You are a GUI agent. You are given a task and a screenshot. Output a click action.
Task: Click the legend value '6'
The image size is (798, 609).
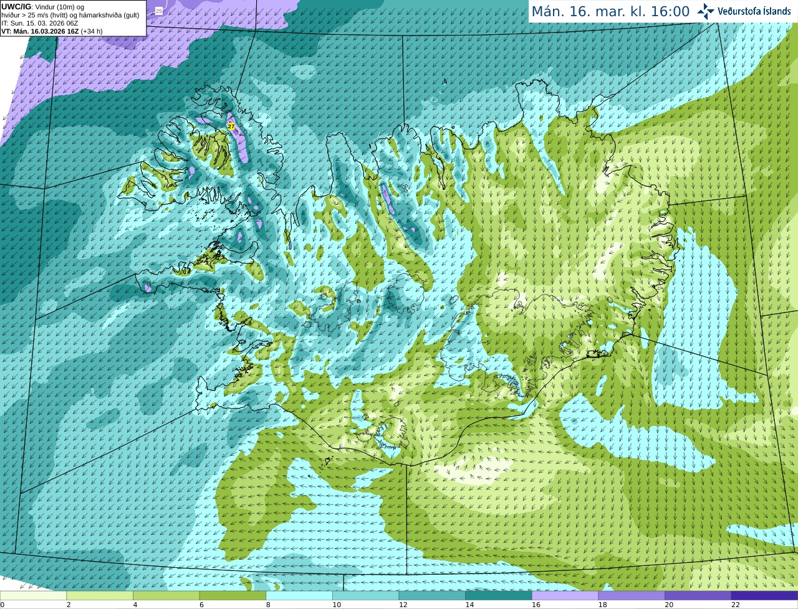(201, 605)
